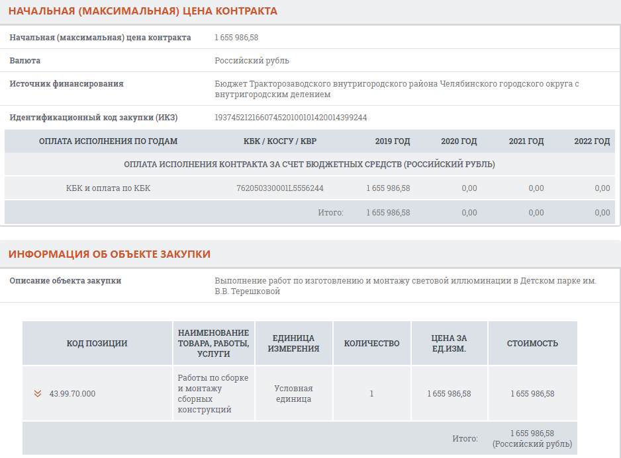Click the description 'Выполнение работ по изготовлению и монтажу'

tap(406, 286)
